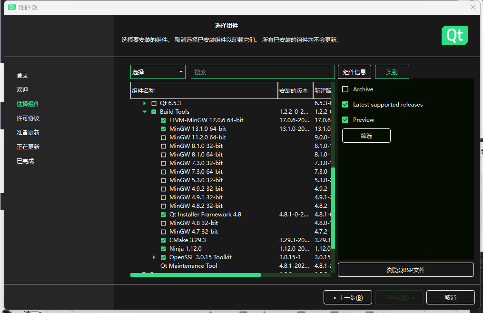Uncheck the Preview category checkbox
483x313 pixels.
345,119
